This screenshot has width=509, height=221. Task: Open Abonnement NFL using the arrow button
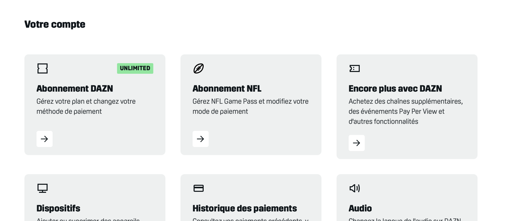pyautogui.click(x=201, y=139)
